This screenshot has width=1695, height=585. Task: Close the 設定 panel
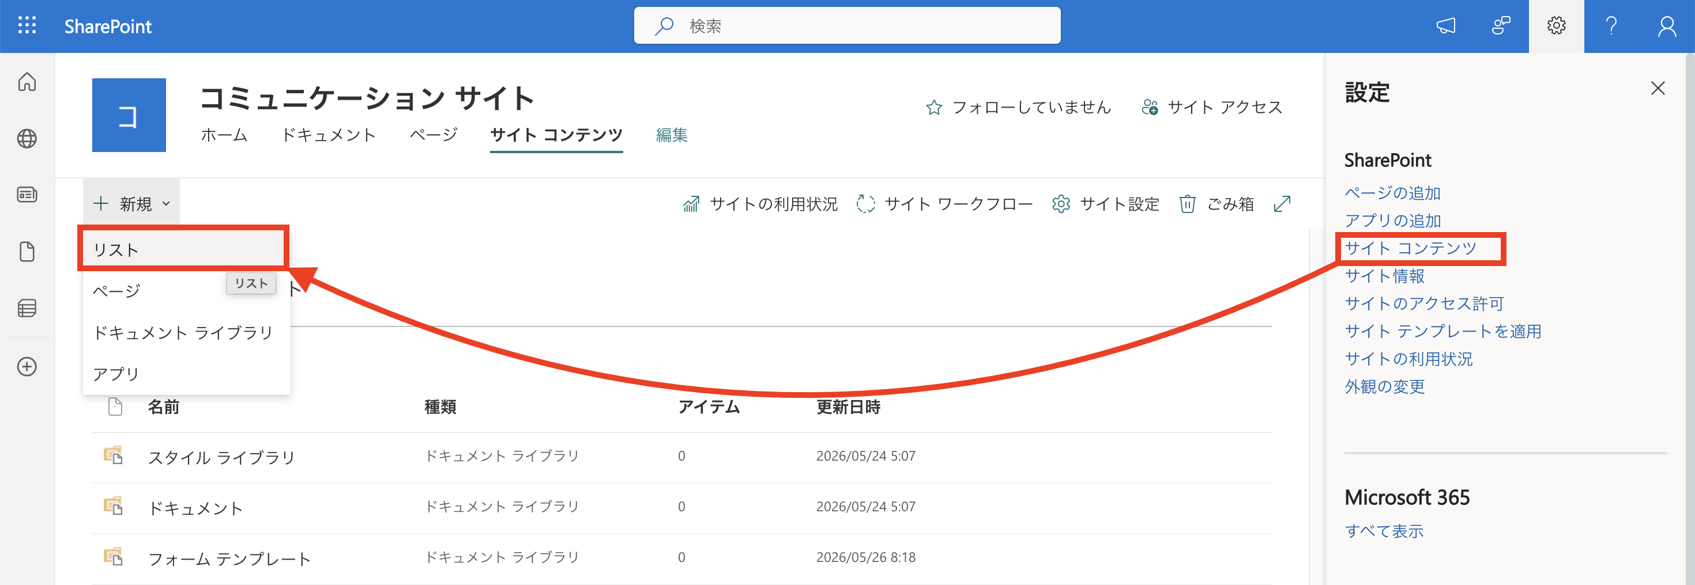[1658, 88]
